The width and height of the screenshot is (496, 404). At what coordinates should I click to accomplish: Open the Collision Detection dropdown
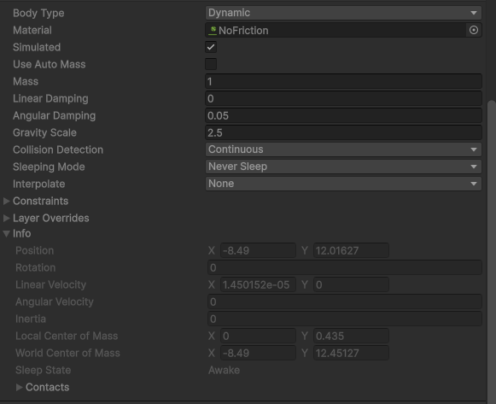click(343, 149)
